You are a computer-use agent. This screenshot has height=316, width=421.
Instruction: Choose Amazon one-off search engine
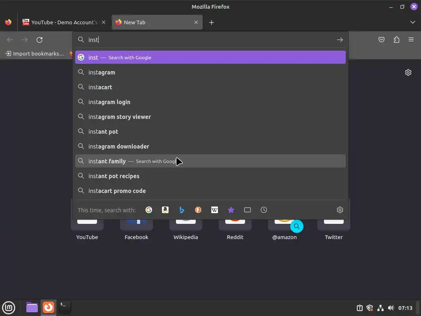click(x=165, y=210)
